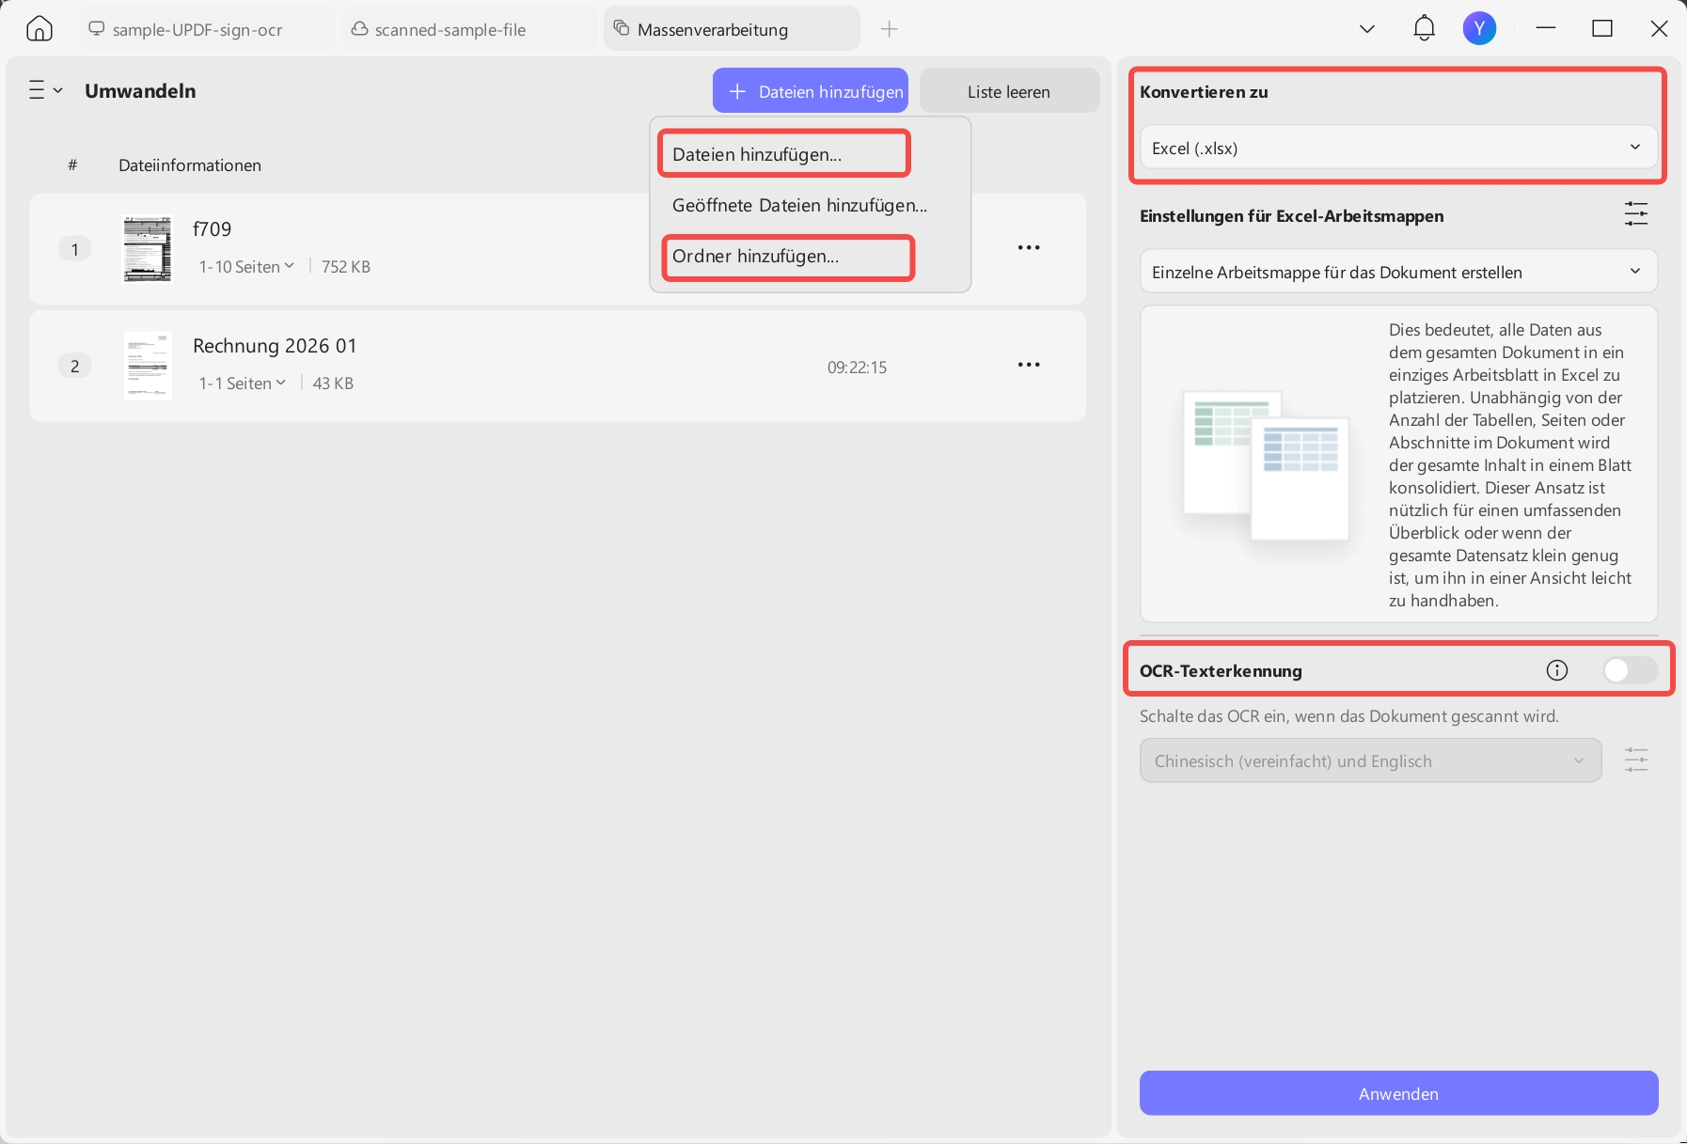
Task: Close the application window
Action: click(x=1659, y=29)
